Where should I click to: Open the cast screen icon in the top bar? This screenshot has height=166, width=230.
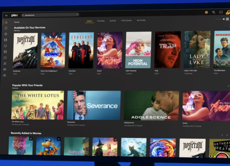(221, 12)
